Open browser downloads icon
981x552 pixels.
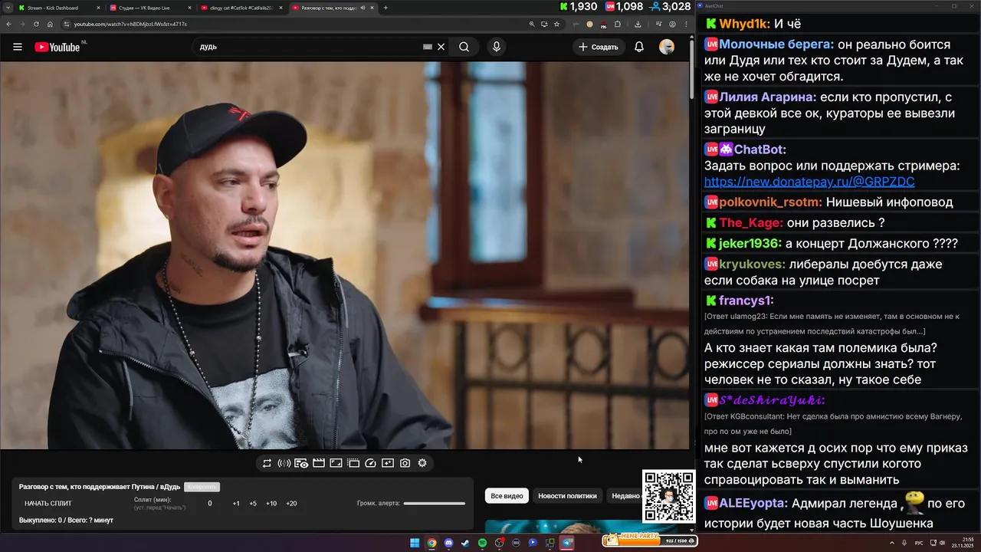638,24
